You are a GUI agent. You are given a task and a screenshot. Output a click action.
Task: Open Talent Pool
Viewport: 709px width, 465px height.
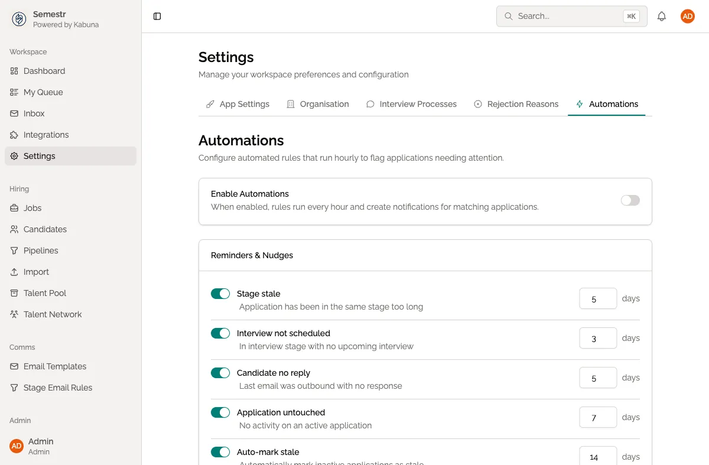click(x=44, y=293)
